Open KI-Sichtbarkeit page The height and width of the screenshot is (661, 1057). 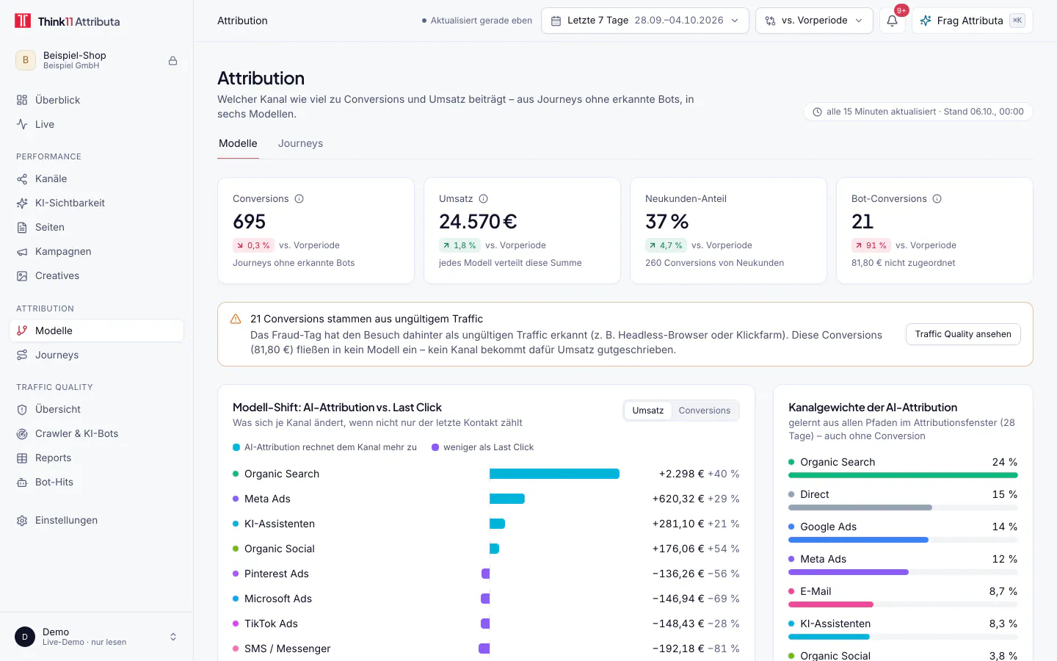click(96, 203)
